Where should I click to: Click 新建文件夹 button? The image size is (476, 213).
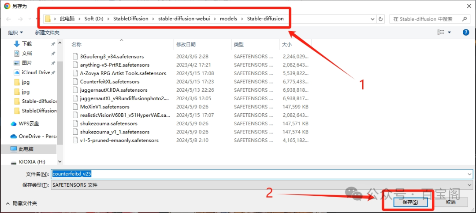[47, 32]
